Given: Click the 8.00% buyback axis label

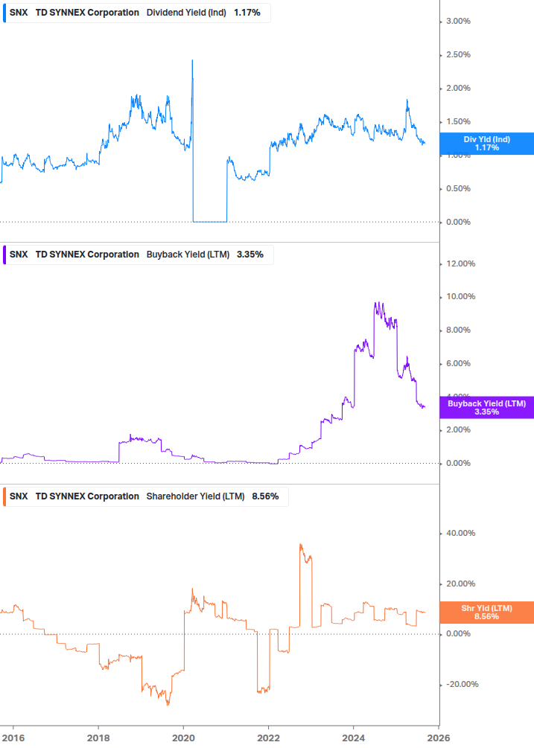Looking at the screenshot, I should (x=458, y=330).
